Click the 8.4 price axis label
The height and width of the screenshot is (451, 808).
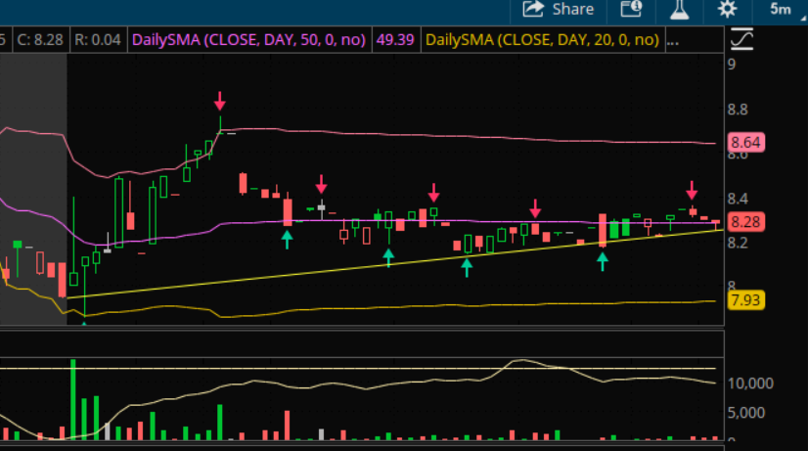coord(738,199)
